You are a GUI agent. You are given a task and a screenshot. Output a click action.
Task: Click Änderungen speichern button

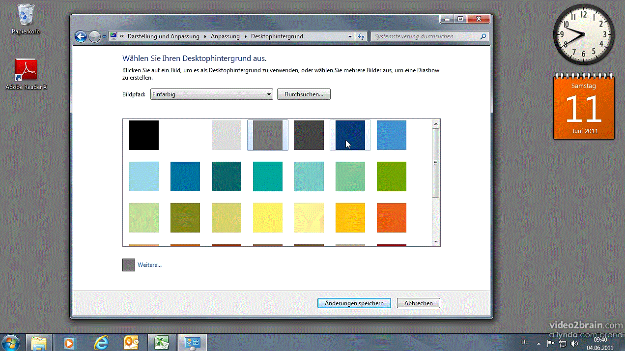coord(354,303)
